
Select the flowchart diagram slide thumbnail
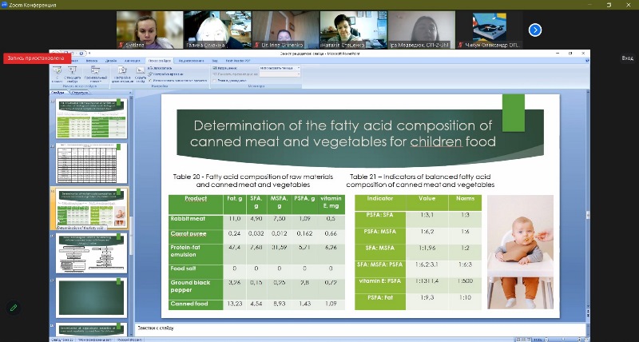click(x=91, y=253)
